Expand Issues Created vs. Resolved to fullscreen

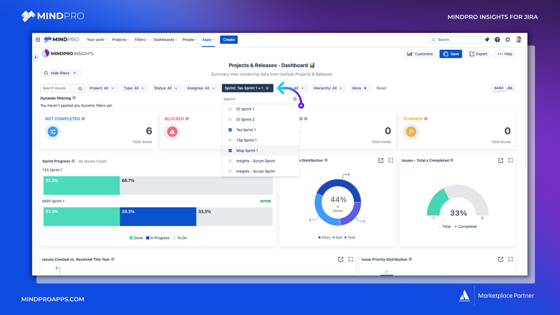351,260
